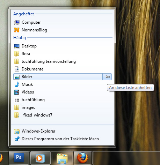The height and width of the screenshot is (165, 160).
Task: Open Firefox from the taskbar
Action: [82, 158]
